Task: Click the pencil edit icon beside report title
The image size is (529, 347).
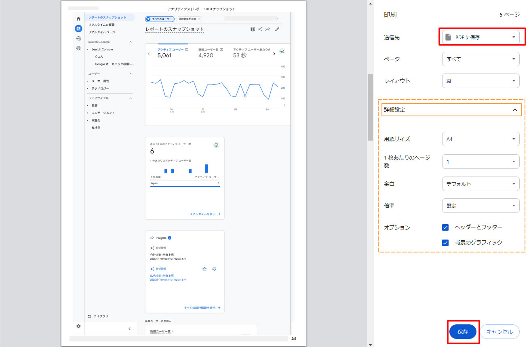Action: coord(277,29)
